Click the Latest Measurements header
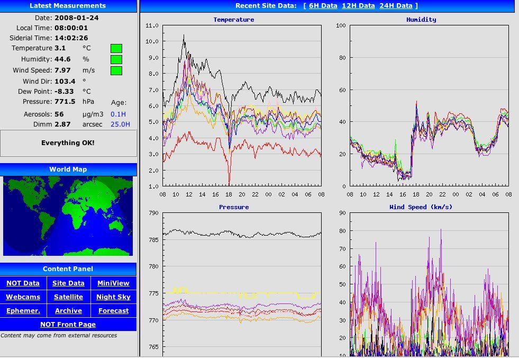Viewport: 519px width, 358px height. [68, 6]
